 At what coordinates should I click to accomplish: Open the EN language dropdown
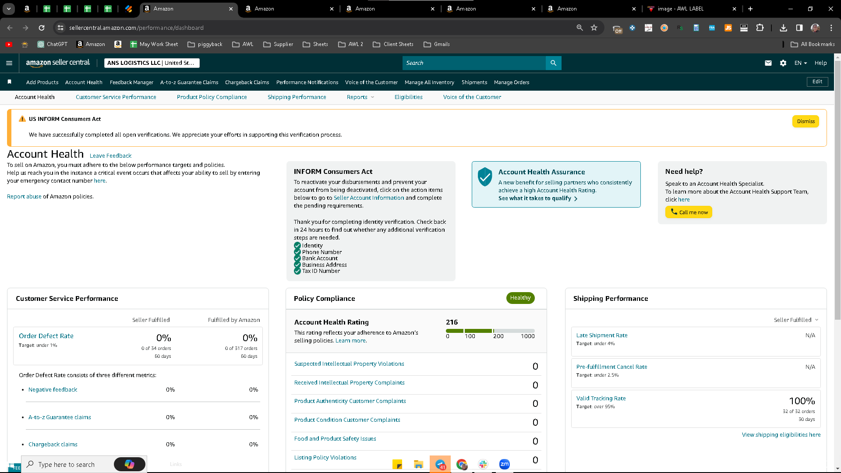pos(801,63)
